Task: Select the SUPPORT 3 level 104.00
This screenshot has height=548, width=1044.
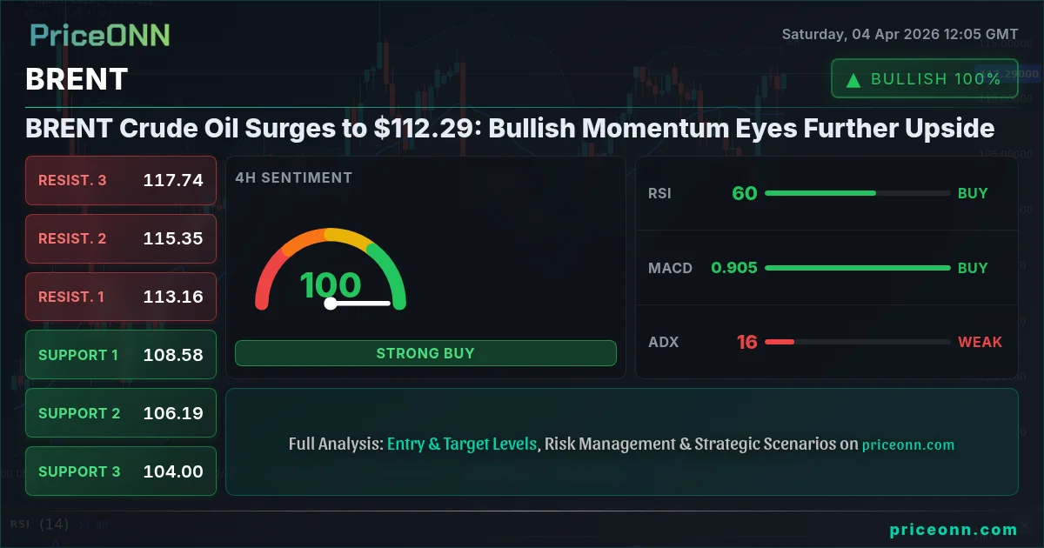Action: (x=121, y=471)
